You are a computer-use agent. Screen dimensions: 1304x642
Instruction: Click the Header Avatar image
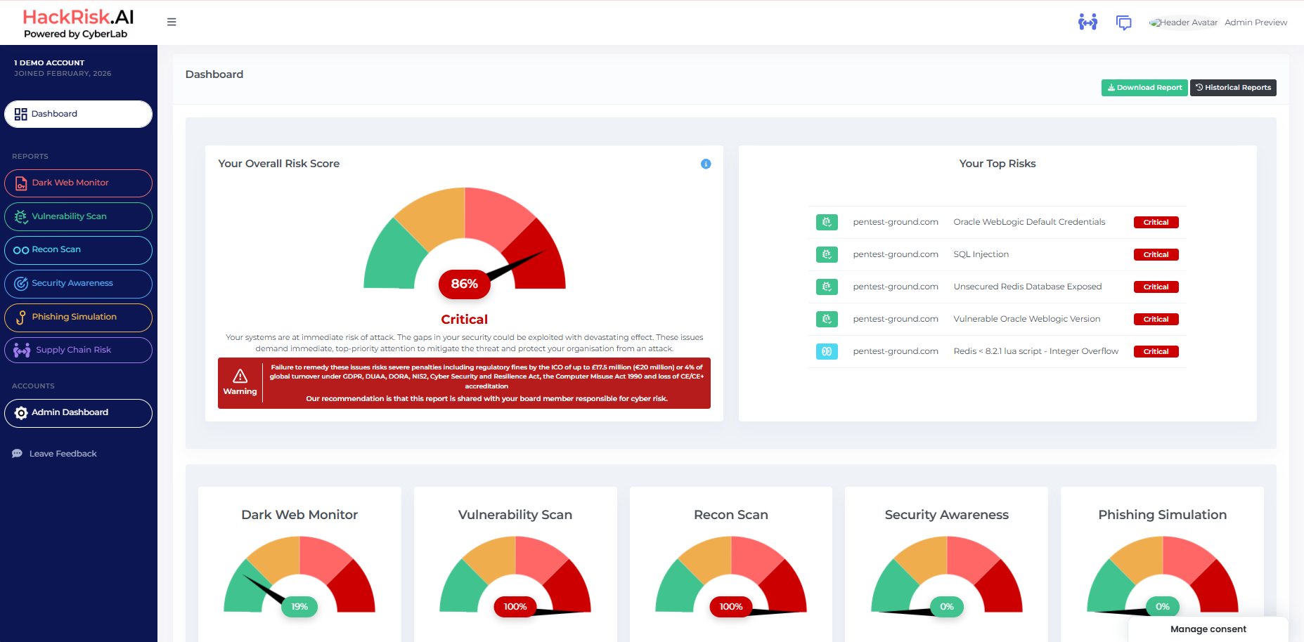(1184, 22)
